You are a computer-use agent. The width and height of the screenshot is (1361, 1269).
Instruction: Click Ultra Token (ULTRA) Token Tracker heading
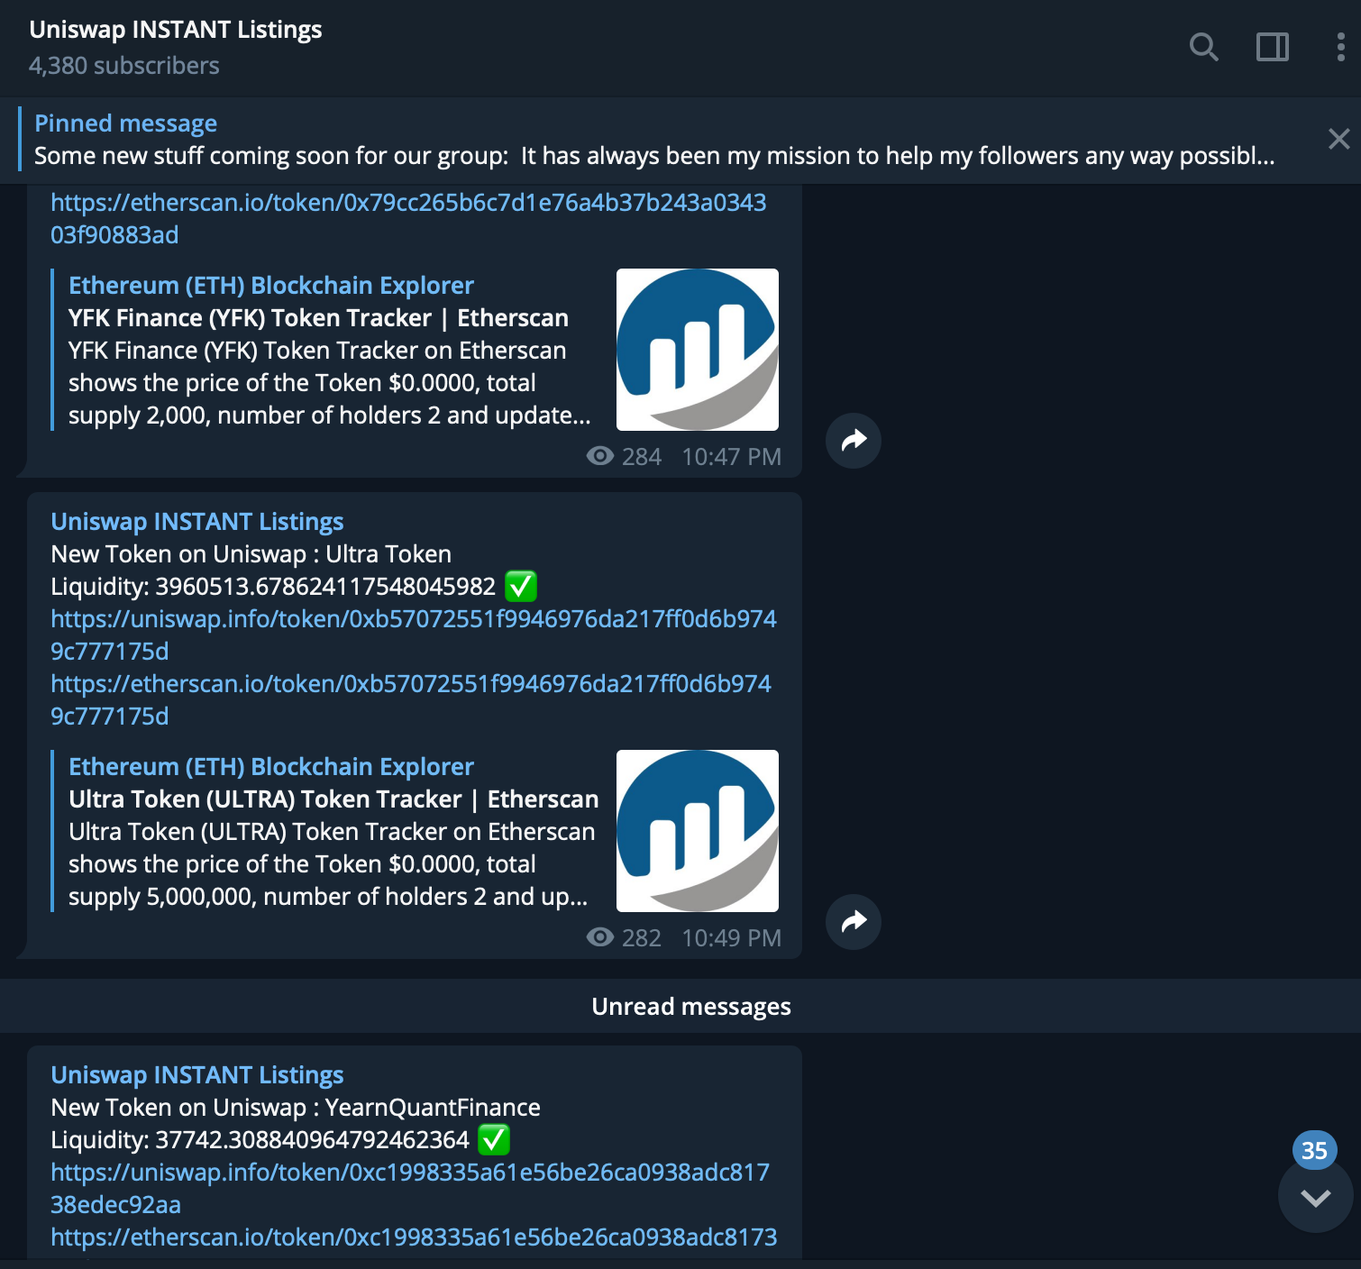pos(333,799)
